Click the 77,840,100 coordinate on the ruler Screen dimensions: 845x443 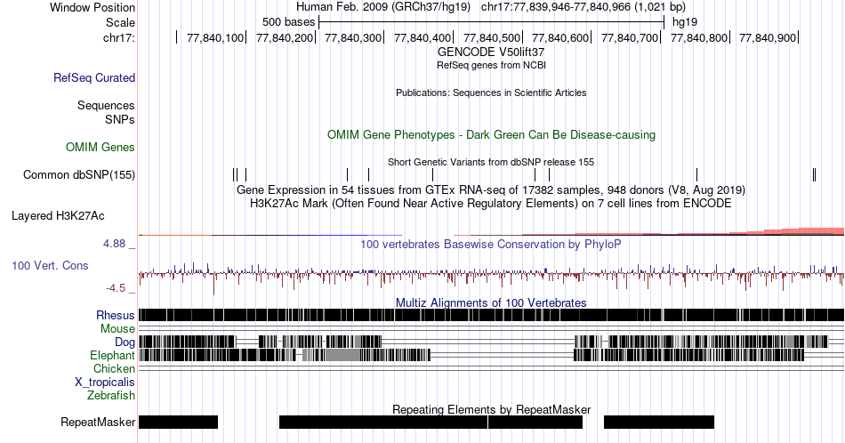click(x=215, y=37)
